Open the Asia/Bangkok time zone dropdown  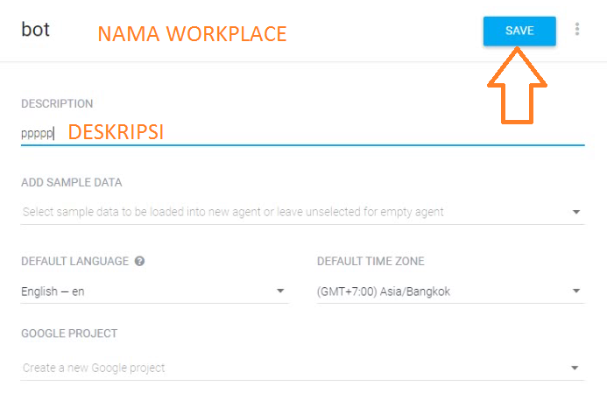(x=438, y=291)
